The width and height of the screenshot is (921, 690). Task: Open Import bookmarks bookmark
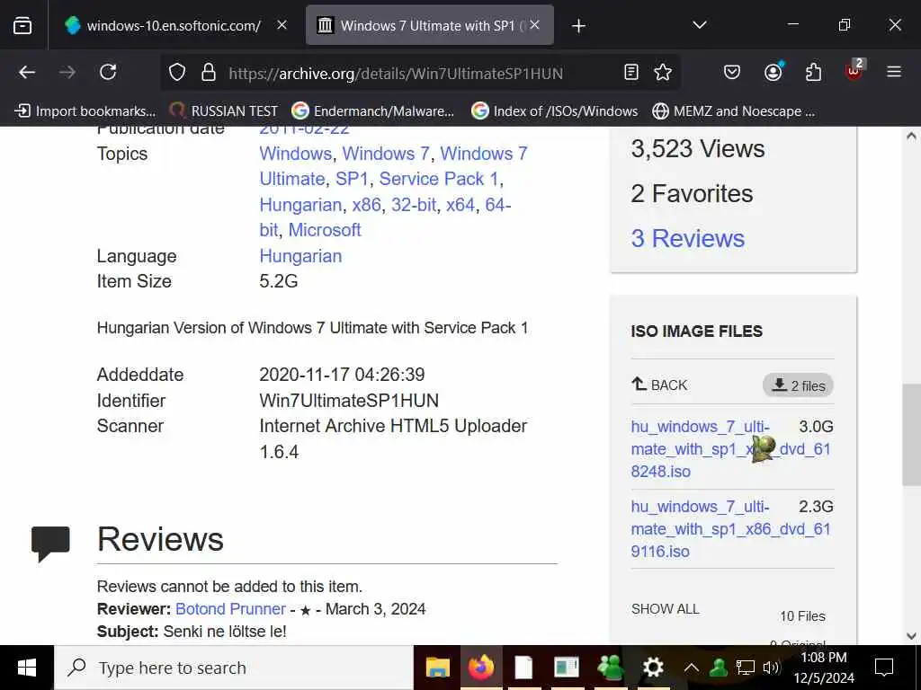85,111
